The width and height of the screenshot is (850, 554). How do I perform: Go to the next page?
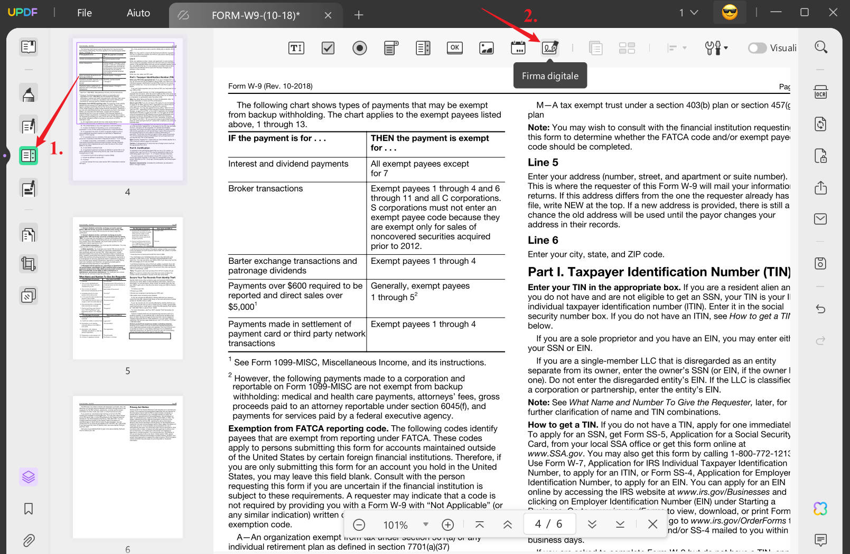[x=592, y=524]
